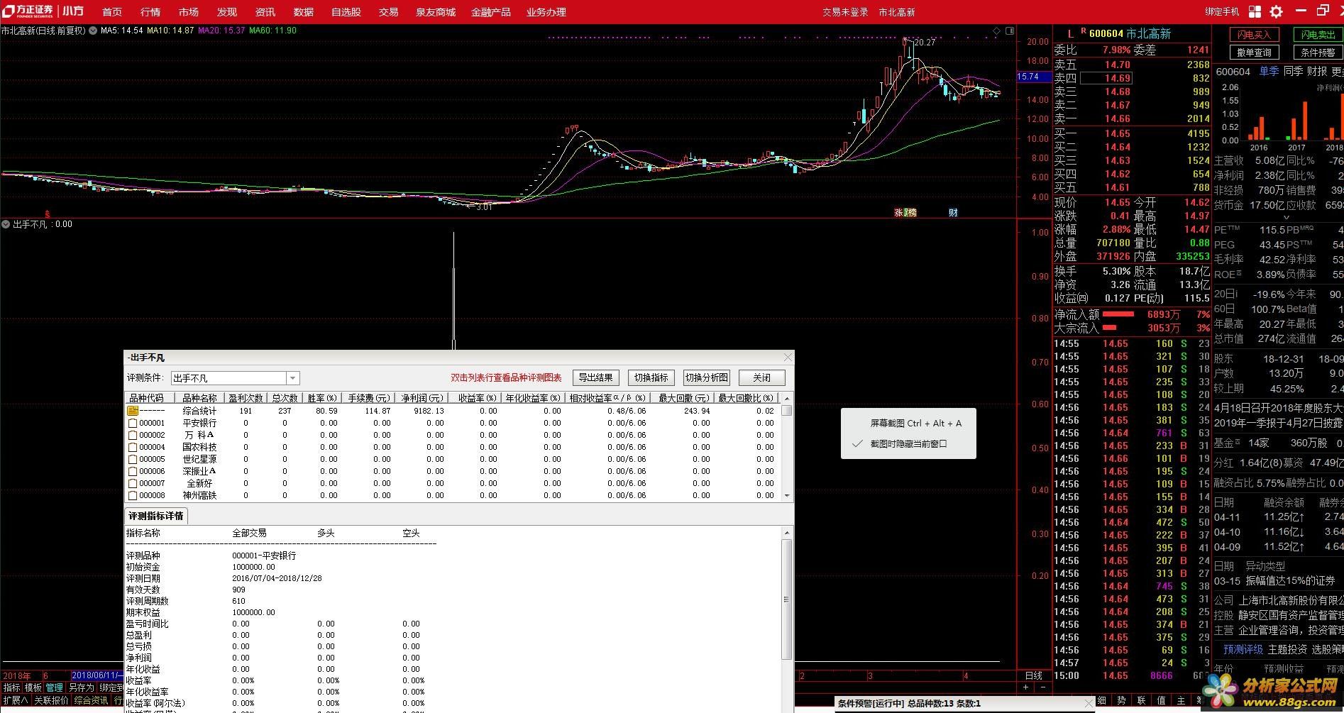
Task: Open the layout grid icon in title bar
Action: (1255, 11)
